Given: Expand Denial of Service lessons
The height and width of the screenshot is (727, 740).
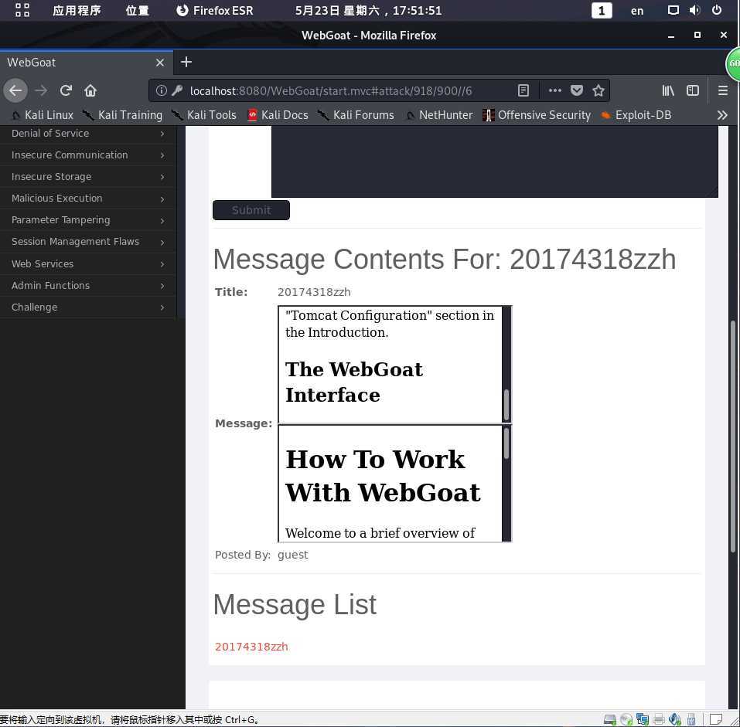Looking at the screenshot, I should tap(88, 134).
